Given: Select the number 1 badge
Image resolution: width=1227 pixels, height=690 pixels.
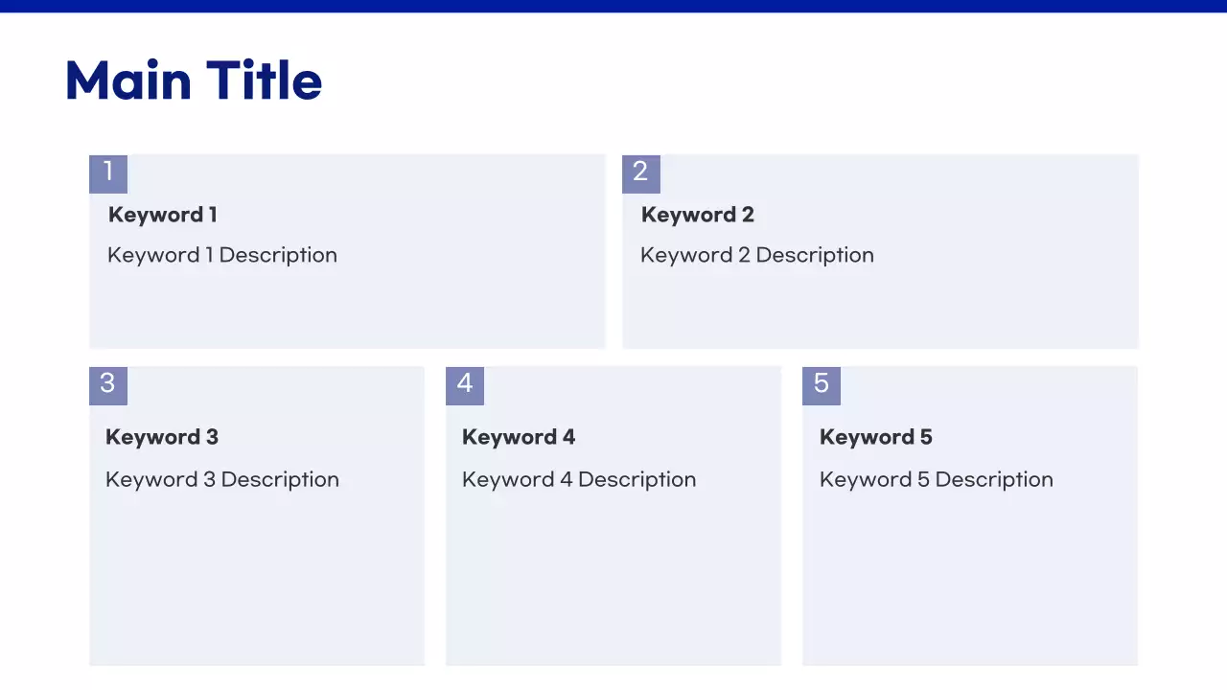Looking at the screenshot, I should point(108,173).
